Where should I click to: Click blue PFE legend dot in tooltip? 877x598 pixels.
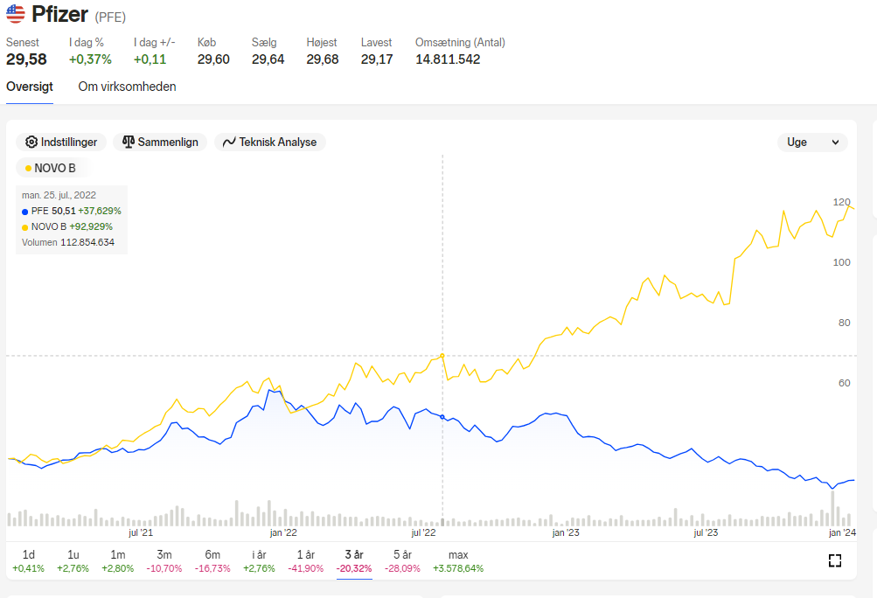pos(24,212)
